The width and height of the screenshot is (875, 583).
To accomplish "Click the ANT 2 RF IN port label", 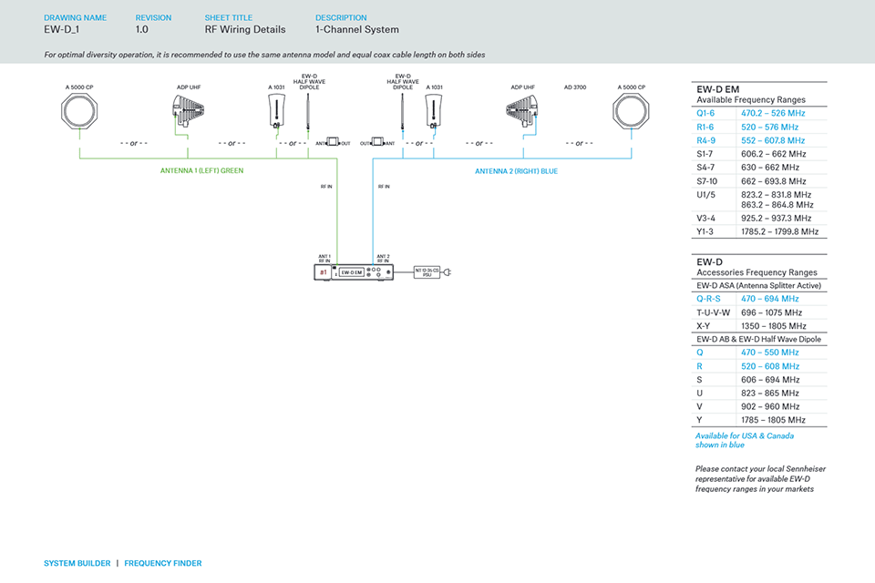I will pos(383,259).
